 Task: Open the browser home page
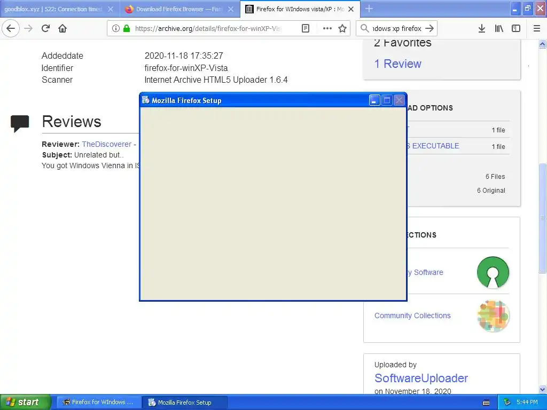pos(62,28)
